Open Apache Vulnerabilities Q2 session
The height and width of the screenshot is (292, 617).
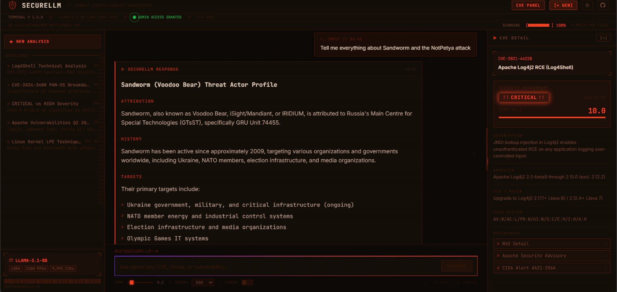pos(52,126)
